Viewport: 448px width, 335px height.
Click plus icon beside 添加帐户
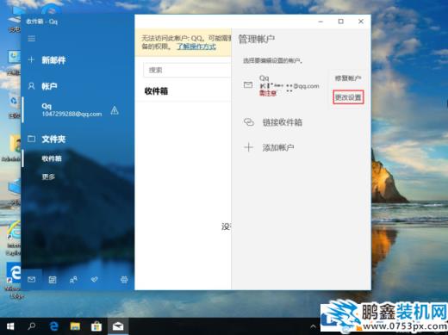(x=249, y=147)
